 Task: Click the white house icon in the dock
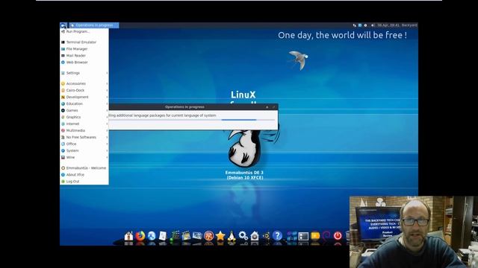tap(128, 236)
